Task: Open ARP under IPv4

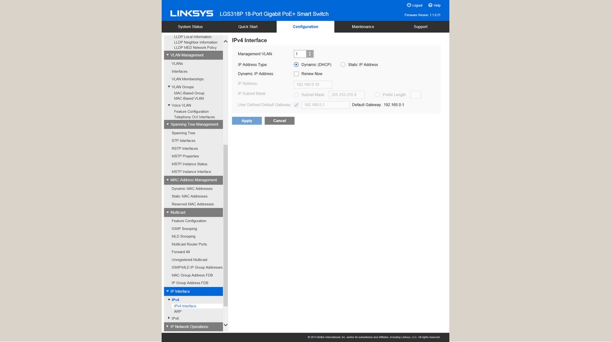Action: [178, 311]
